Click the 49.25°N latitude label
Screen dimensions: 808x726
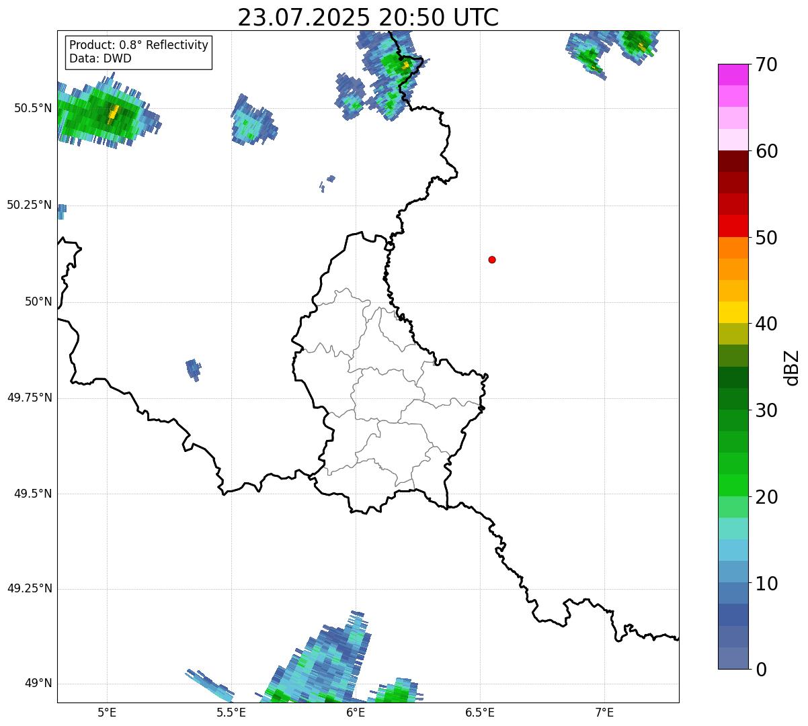pos(30,588)
